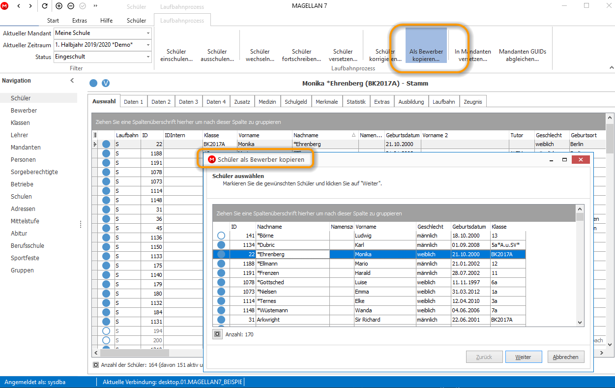The width and height of the screenshot is (615, 388).
Task: Open the Status dropdown showing Eingeschult
Action: [148, 57]
